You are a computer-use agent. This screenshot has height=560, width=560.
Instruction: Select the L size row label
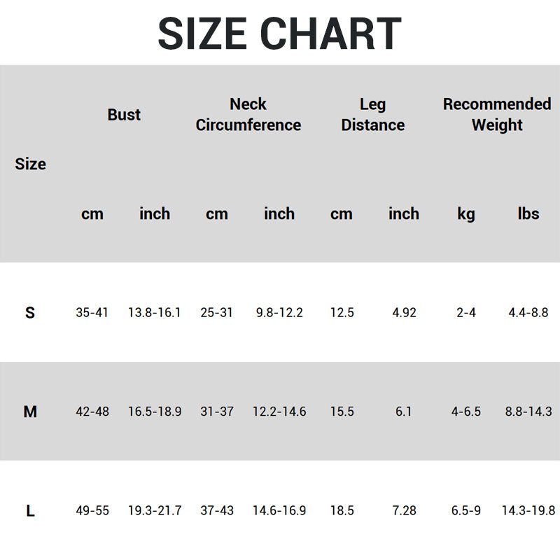(30, 512)
